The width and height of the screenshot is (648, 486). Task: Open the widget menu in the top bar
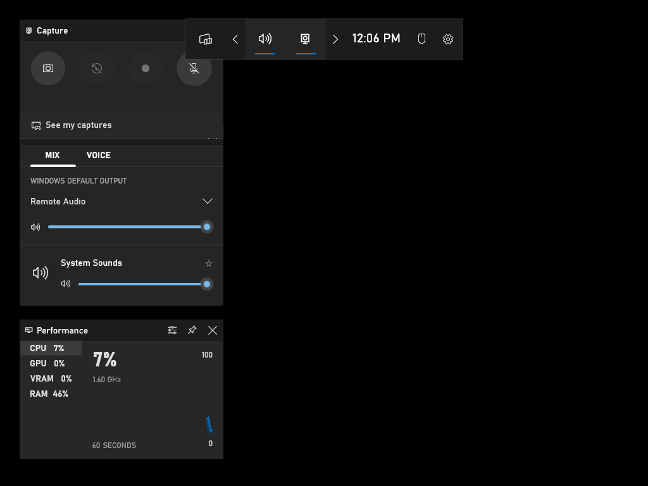point(206,39)
